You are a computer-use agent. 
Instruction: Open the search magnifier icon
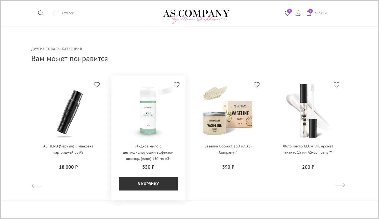click(x=41, y=13)
